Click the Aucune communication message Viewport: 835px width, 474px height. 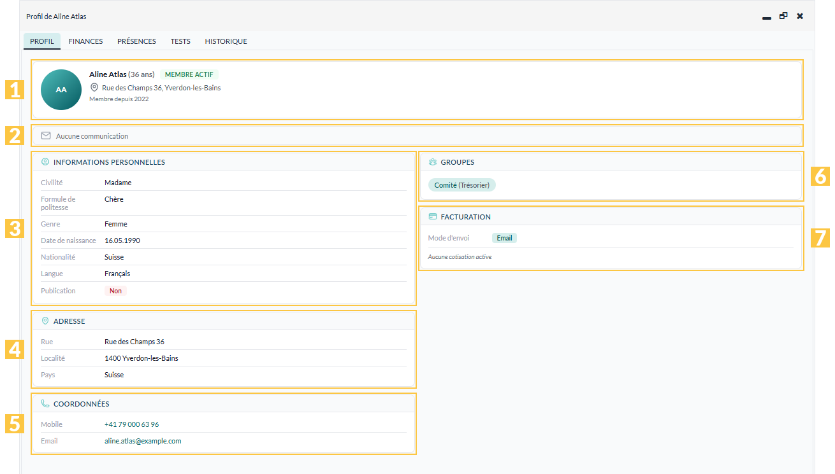tap(92, 136)
